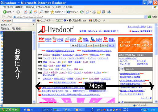Click 追加 in the favorites panel
This screenshot has width=158, height=112.
coord(6,29)
